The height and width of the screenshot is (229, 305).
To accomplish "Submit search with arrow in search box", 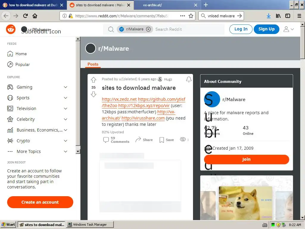I will click(x=239, y=16).
